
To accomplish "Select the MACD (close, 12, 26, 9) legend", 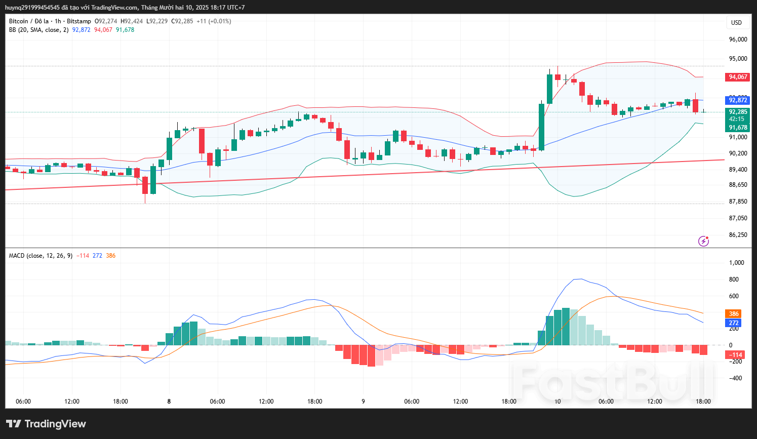I will 41,256.
